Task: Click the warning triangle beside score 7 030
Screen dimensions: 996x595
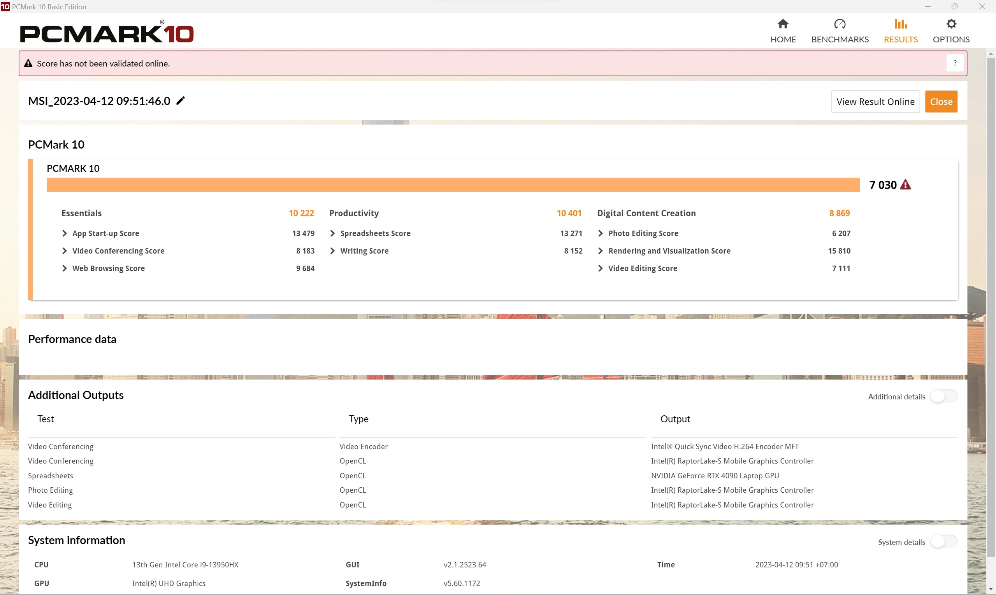Action: tap(905, 185)
